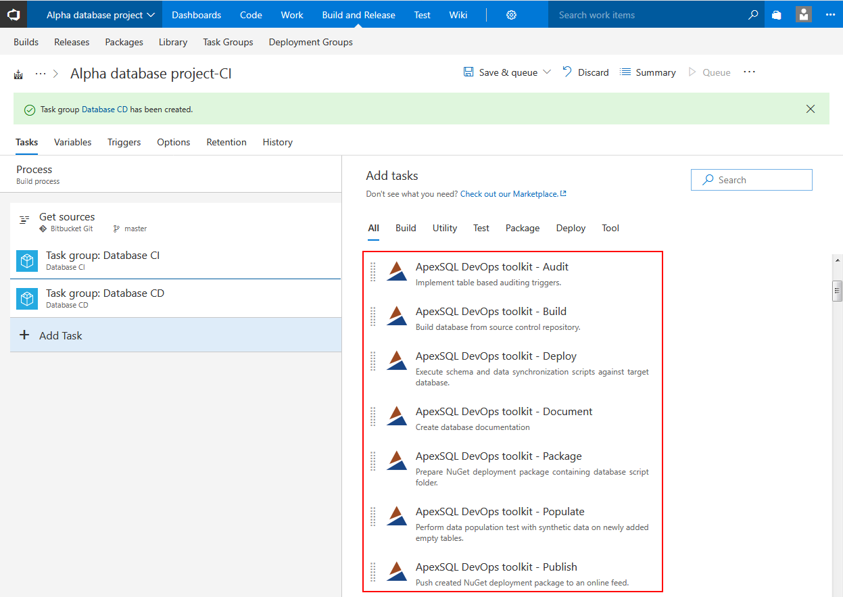Filter tasks by the Deploy category
The width and height of the screenshot is (843, 597).
pyautogui.click(x=571, y=228)
